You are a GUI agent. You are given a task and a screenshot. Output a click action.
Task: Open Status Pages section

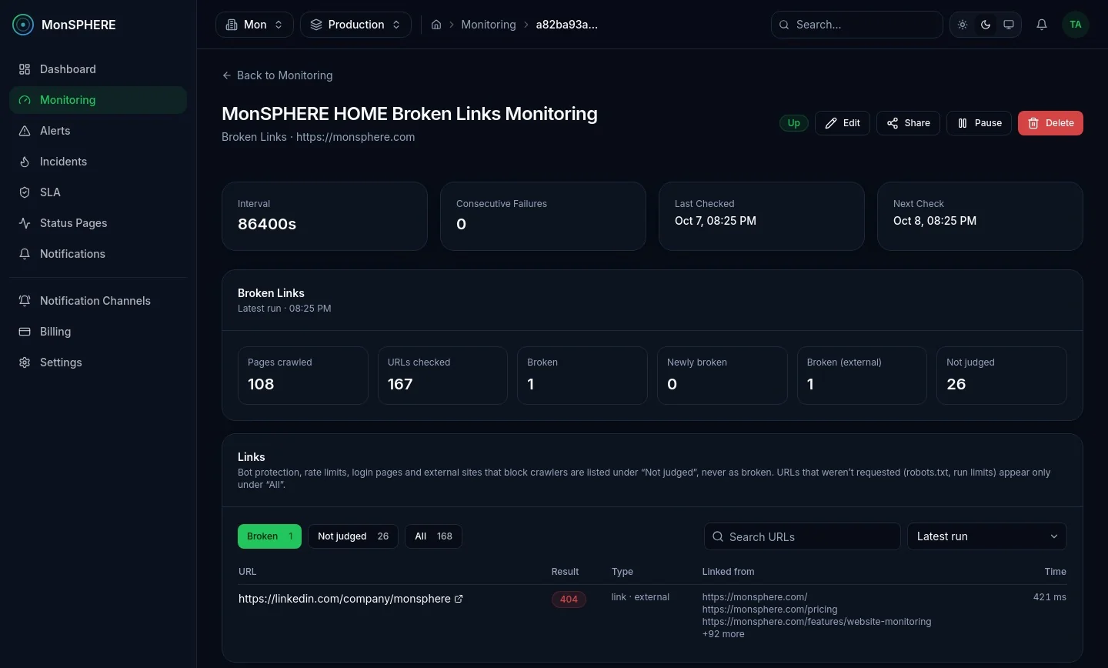98,223
